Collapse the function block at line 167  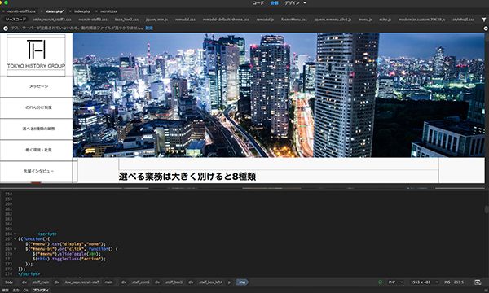[x=15, y=238]
